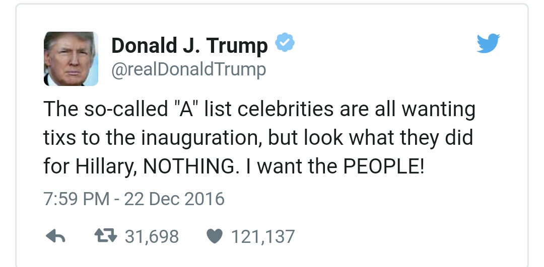Open the profile avatar photo
This screenshot has width=544, height=267.
coord(71,58)
